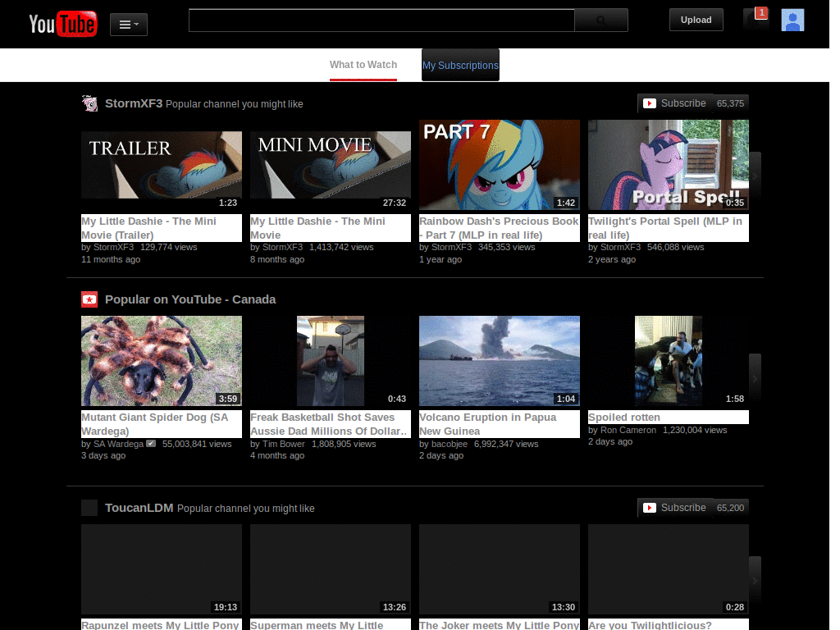Viewport: 840px width, 630px height.
Task: Open Popular on YouTube - Canada heading
Action: pyautogui.click(x=190, y=299)
